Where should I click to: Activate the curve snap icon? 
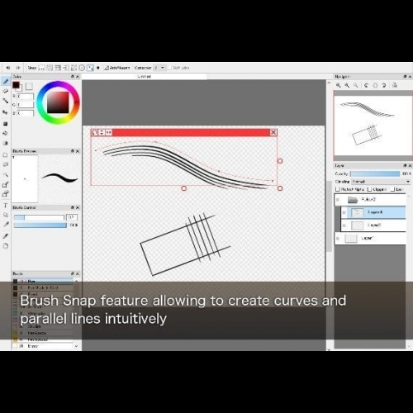[90, 68]
